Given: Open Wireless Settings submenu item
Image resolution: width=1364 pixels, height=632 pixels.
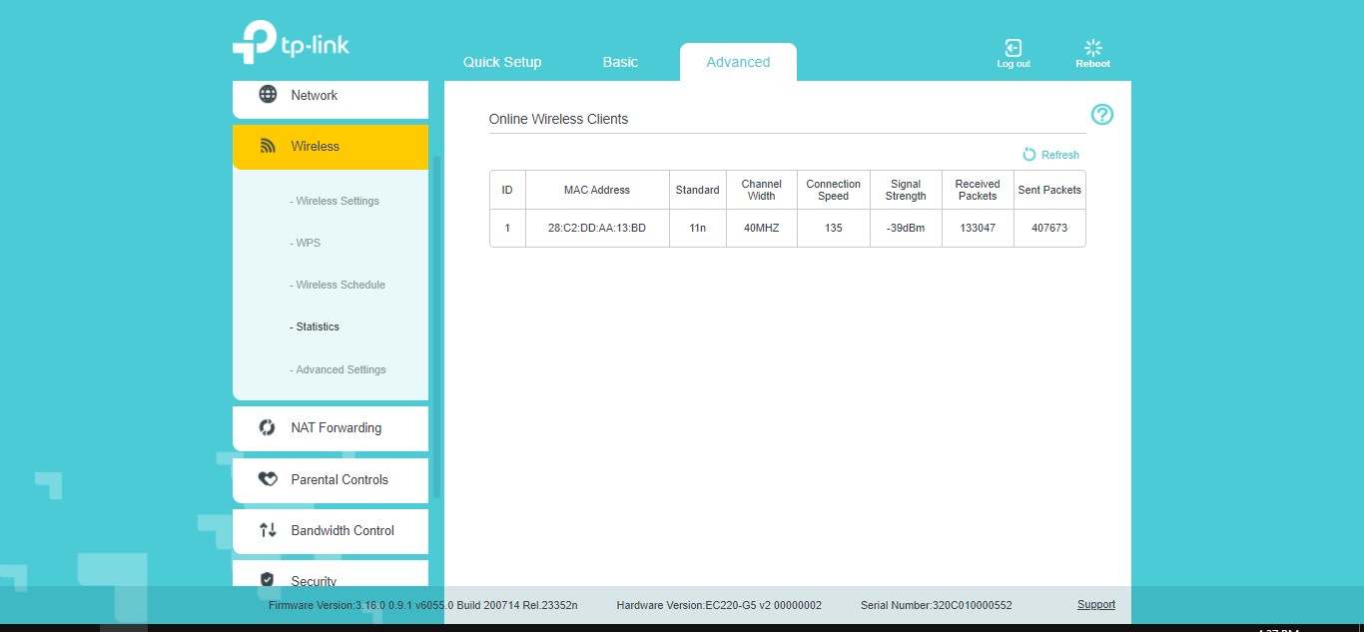Looking at the screenshot, I should pos(338,201).
